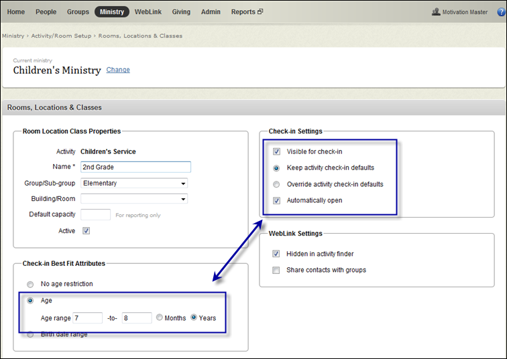Click the age range maximum field

click(137, 318)
